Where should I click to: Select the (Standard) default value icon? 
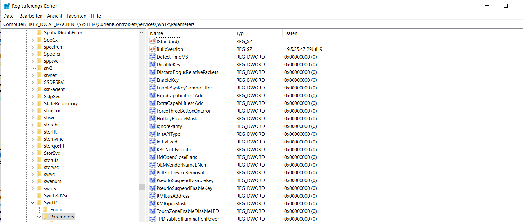point(152,41)
